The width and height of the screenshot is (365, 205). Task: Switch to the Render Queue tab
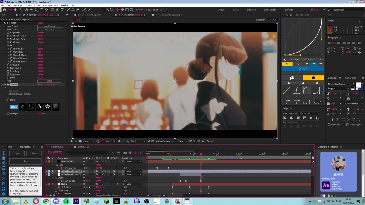click(57, 147)
